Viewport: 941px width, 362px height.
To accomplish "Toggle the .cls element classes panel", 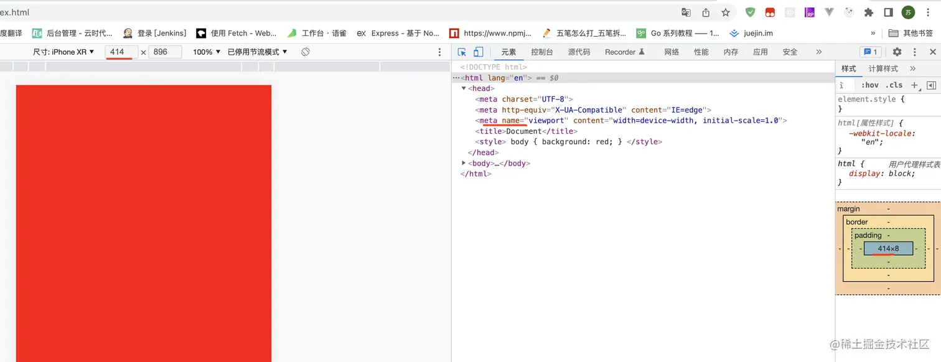I will point(894,85).
